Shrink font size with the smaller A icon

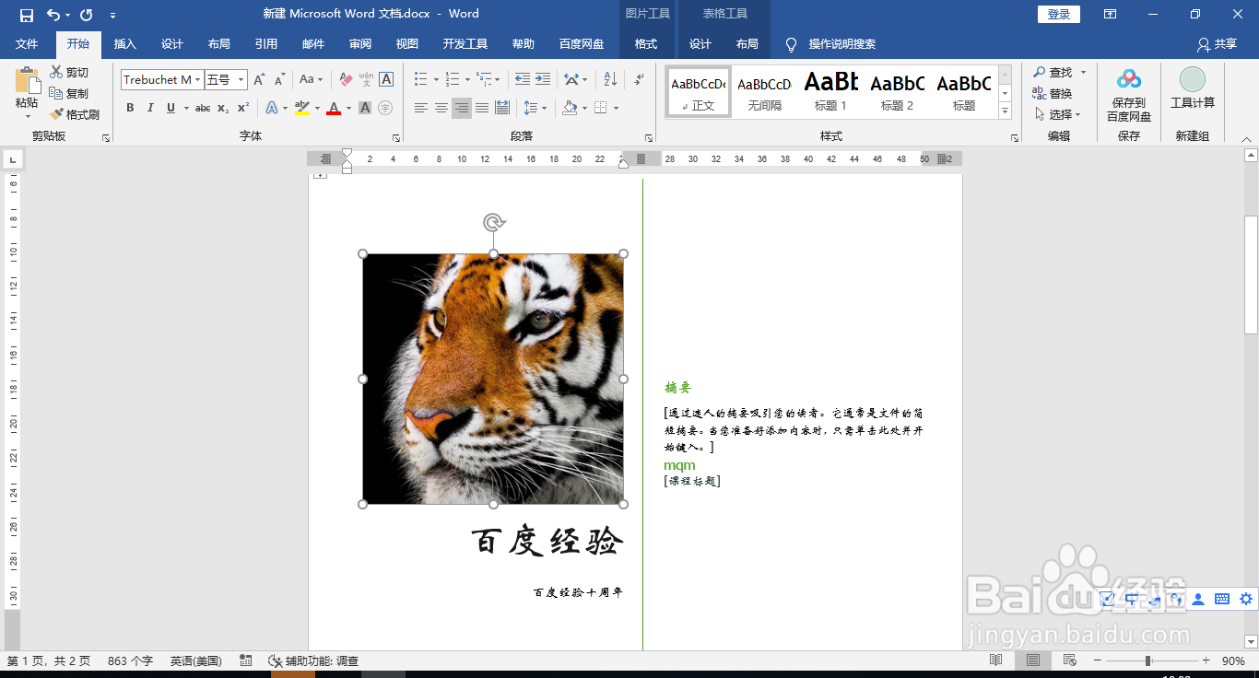(279, 80)
